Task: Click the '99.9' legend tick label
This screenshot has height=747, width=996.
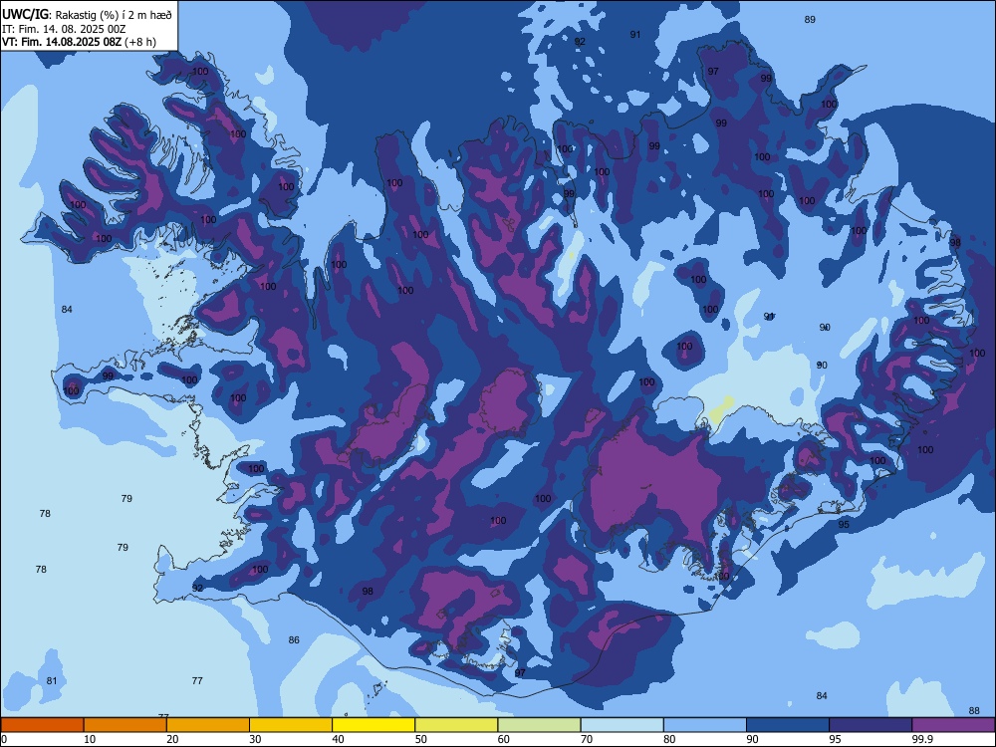Action: click(x=922, y=739)
